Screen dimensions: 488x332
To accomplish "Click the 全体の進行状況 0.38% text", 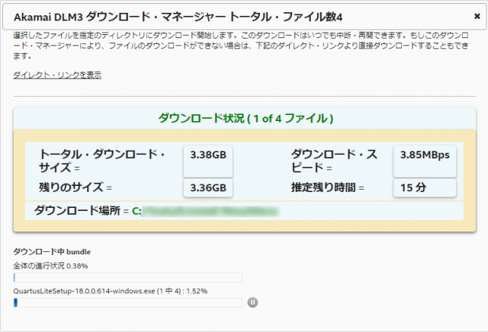I will [50, 266].
